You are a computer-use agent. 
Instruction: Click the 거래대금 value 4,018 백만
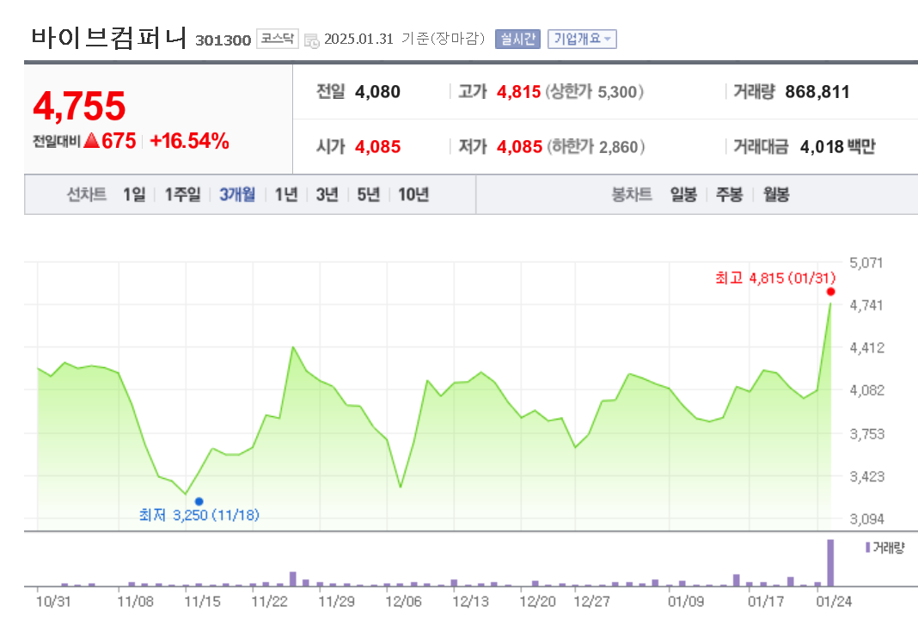(838, 146)
